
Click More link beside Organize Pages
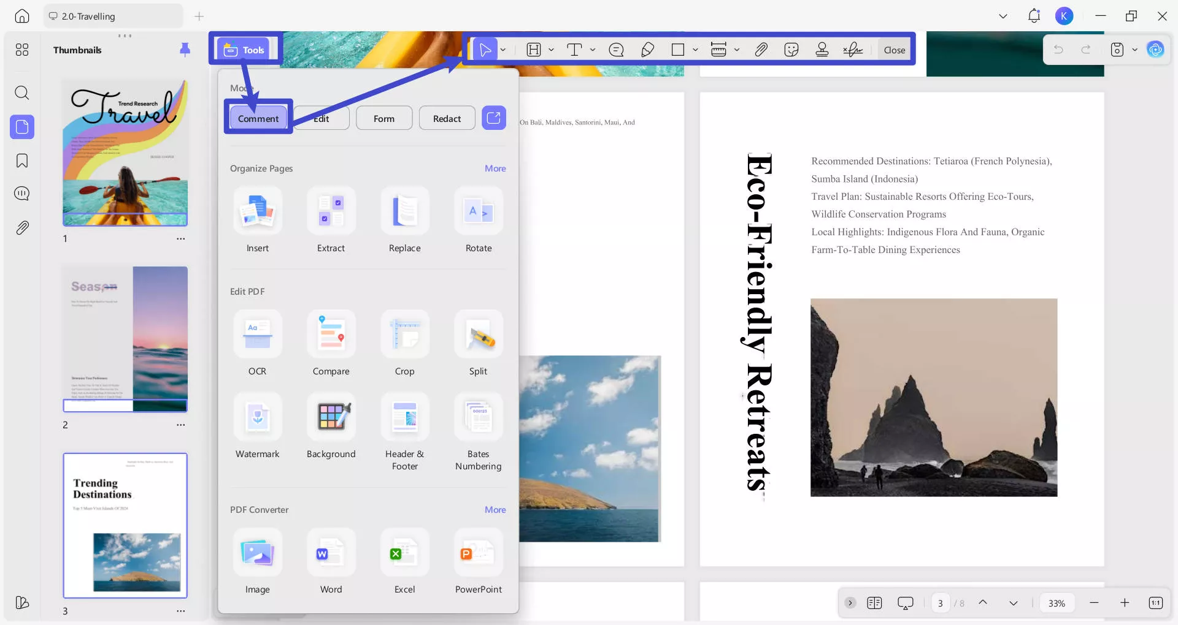(495, 169)
